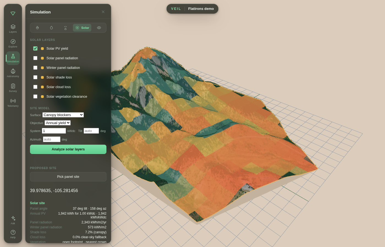Open the Layers sidebar panel
The height and width of the screenshot is (247, 385).
pos(13,29)
